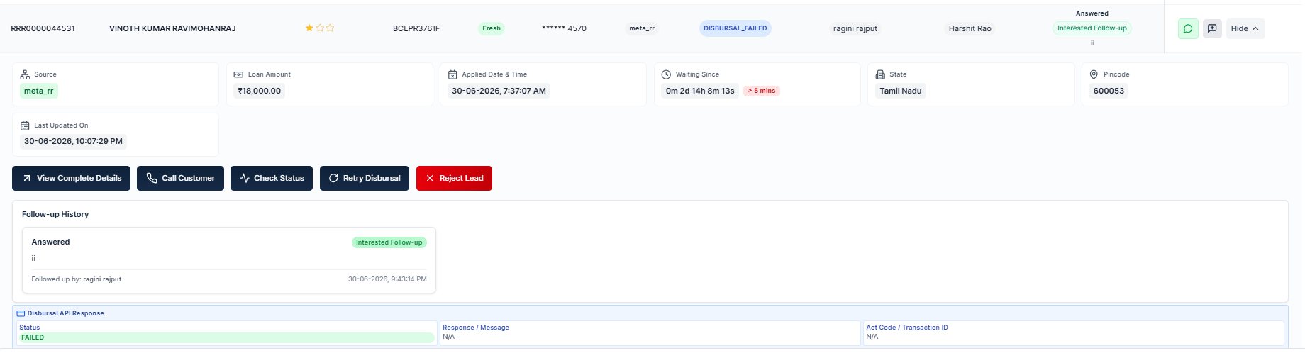Click masked phone number ending 4570
Image resolution: width=1305 pixels, height=358 pixels.
click(x=564, y=28)
